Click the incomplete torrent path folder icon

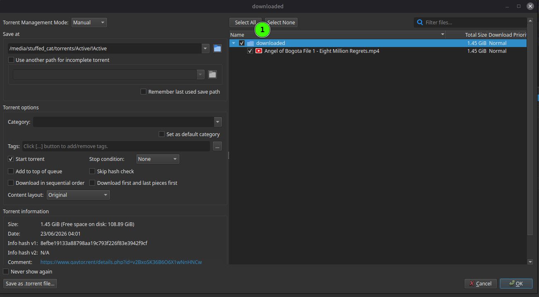tap(212, 75)
